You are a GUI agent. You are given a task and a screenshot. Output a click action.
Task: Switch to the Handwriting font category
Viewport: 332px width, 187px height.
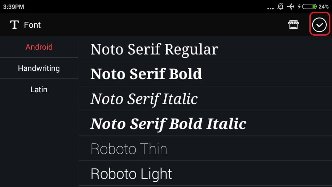39,68
